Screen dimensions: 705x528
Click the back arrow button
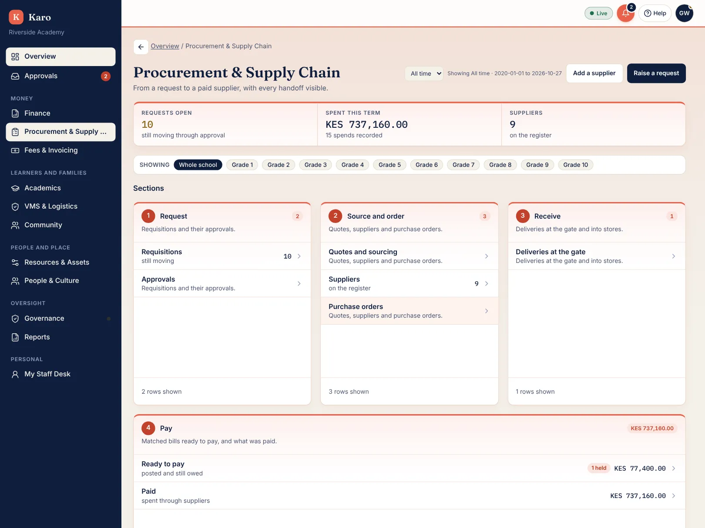point(141,46)
